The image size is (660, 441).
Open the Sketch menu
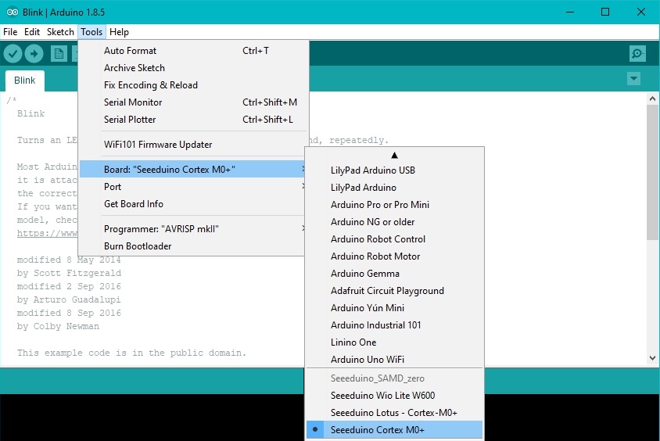(60, 32)
